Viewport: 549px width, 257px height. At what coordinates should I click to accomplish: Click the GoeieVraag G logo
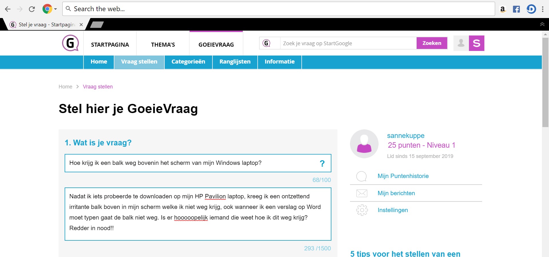click(70, 43)
